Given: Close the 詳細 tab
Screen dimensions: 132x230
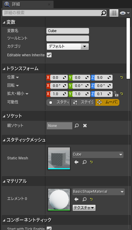Looking at the screenshot, I should point(49,4).
